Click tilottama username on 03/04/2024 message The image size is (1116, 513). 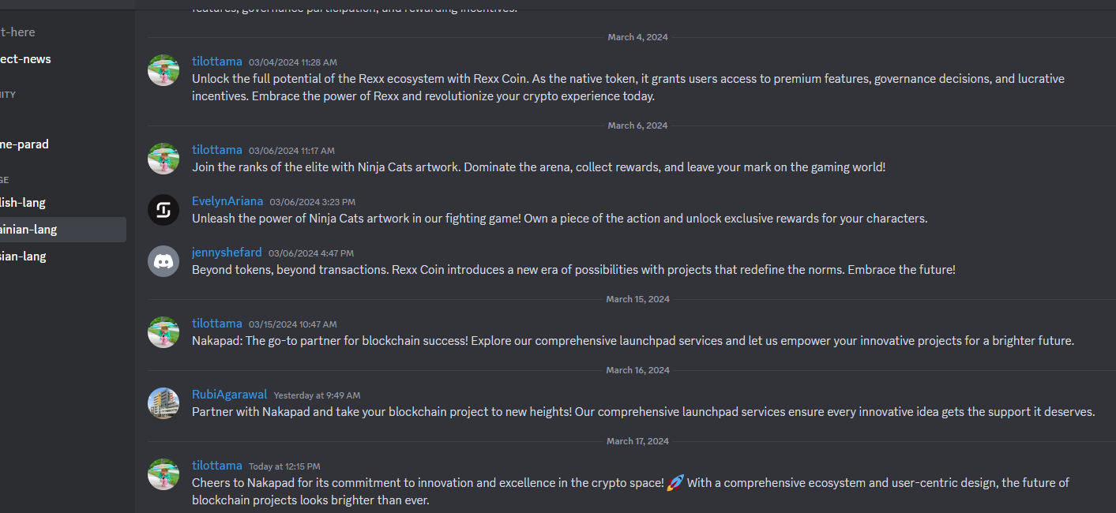(x=217, y=62)
